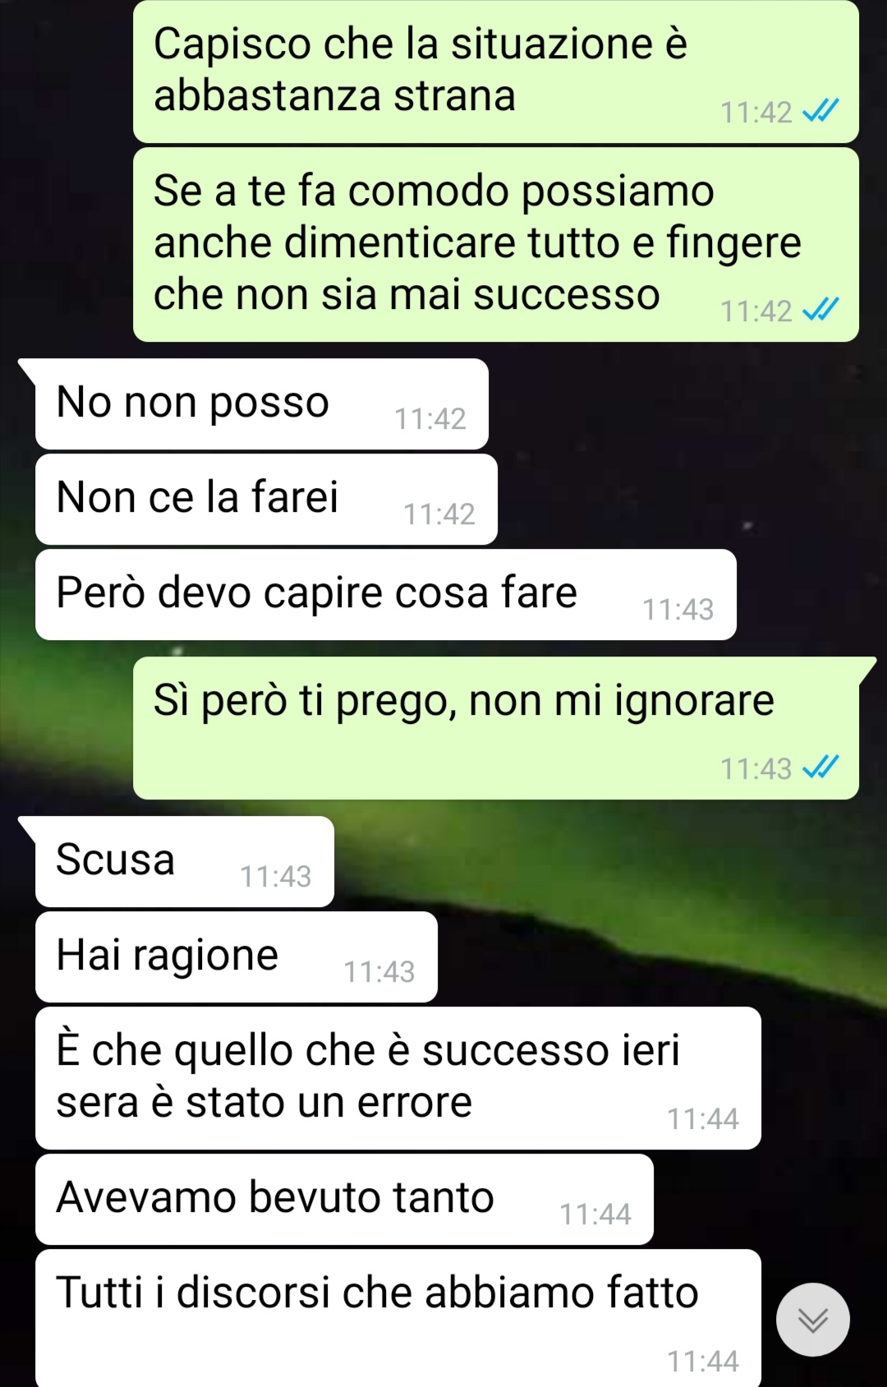This screenshot has width=887, height=1387.
Task: Tap the 11:42 timestamp on 'No non posso'
Action: coord(430,419)
